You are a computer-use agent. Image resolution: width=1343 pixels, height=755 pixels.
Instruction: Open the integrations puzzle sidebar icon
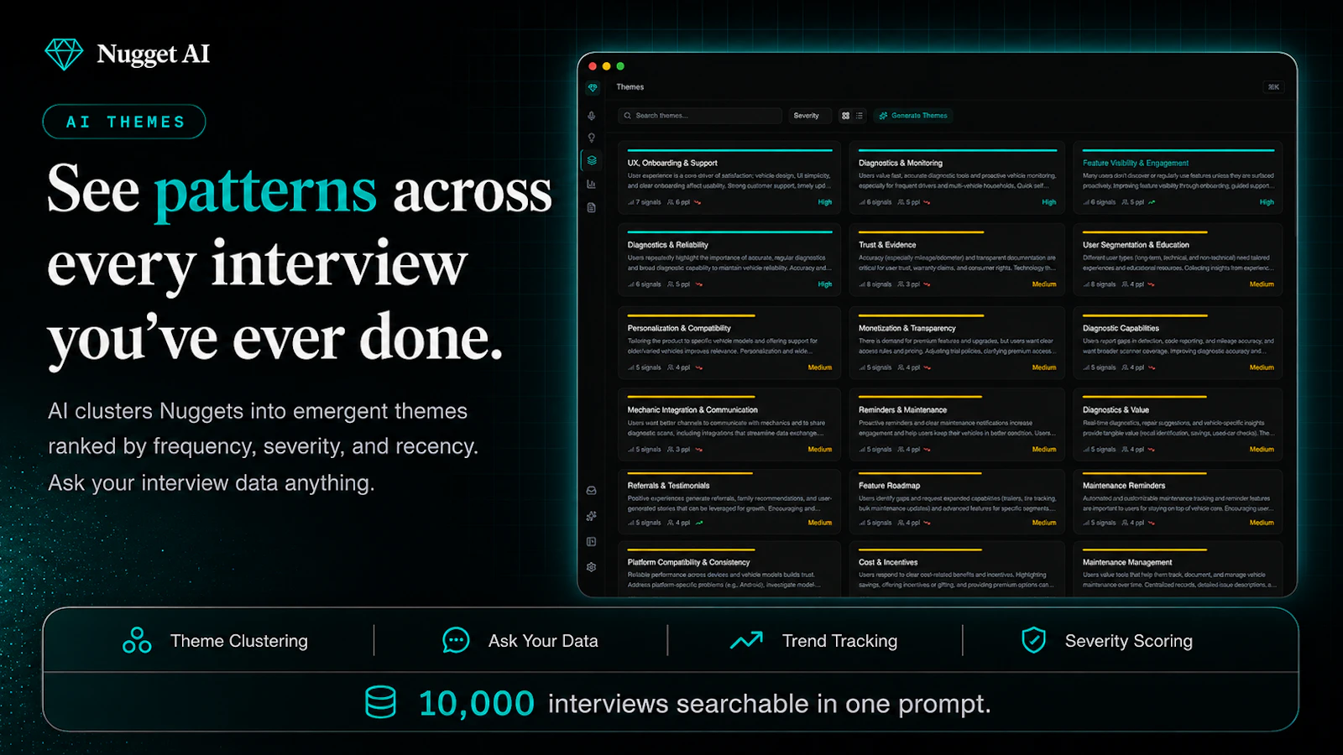coord(592,516)
